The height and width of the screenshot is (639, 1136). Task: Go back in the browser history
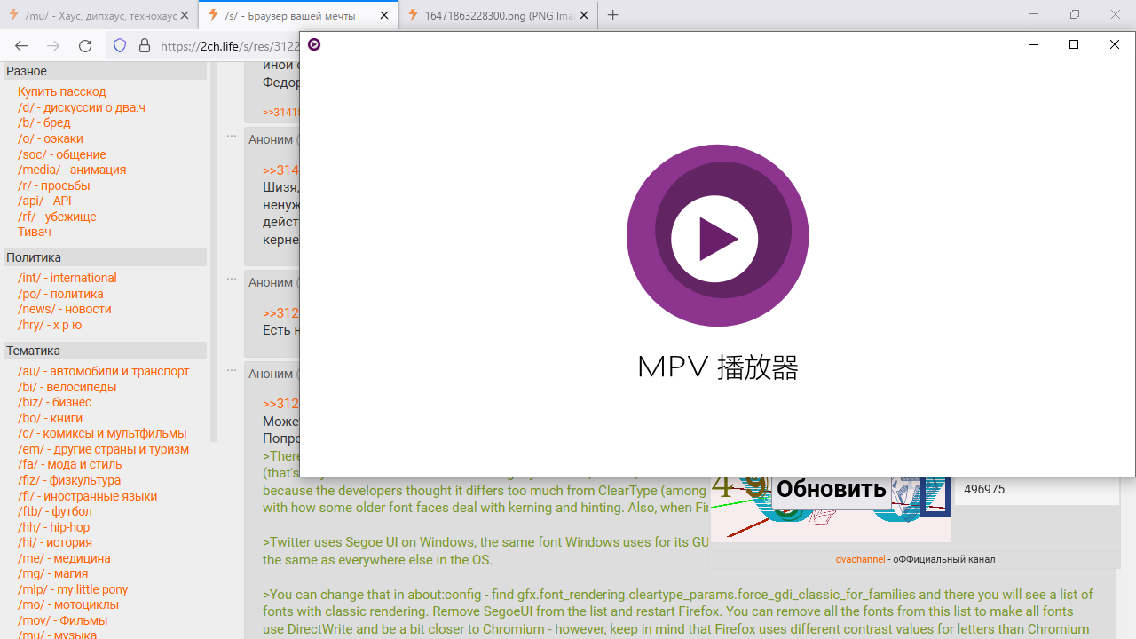tap(21, 46)
